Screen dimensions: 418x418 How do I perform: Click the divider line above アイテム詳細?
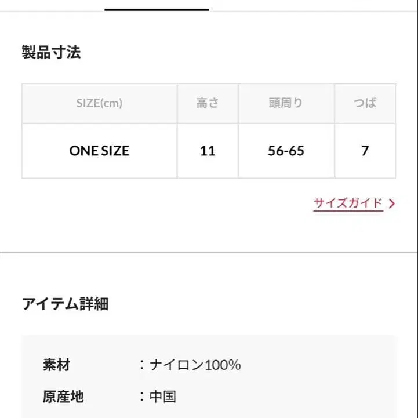coord(209,252)
